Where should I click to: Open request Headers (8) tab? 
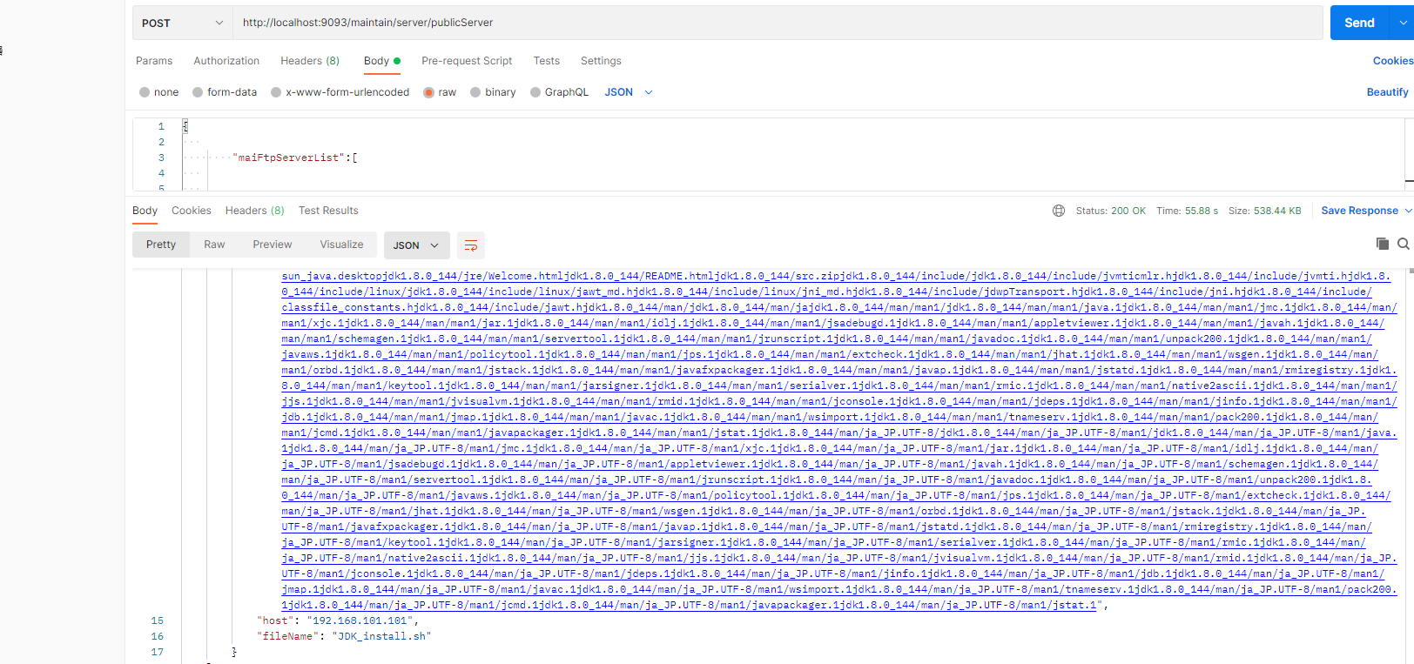310,61
